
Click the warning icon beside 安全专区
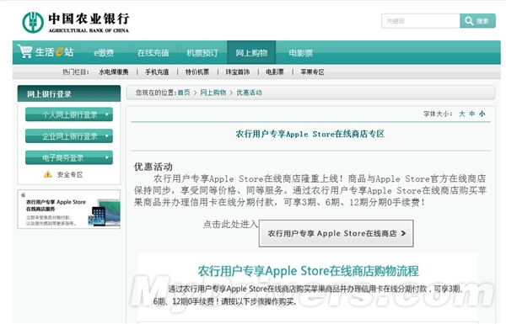coord(48,174)
